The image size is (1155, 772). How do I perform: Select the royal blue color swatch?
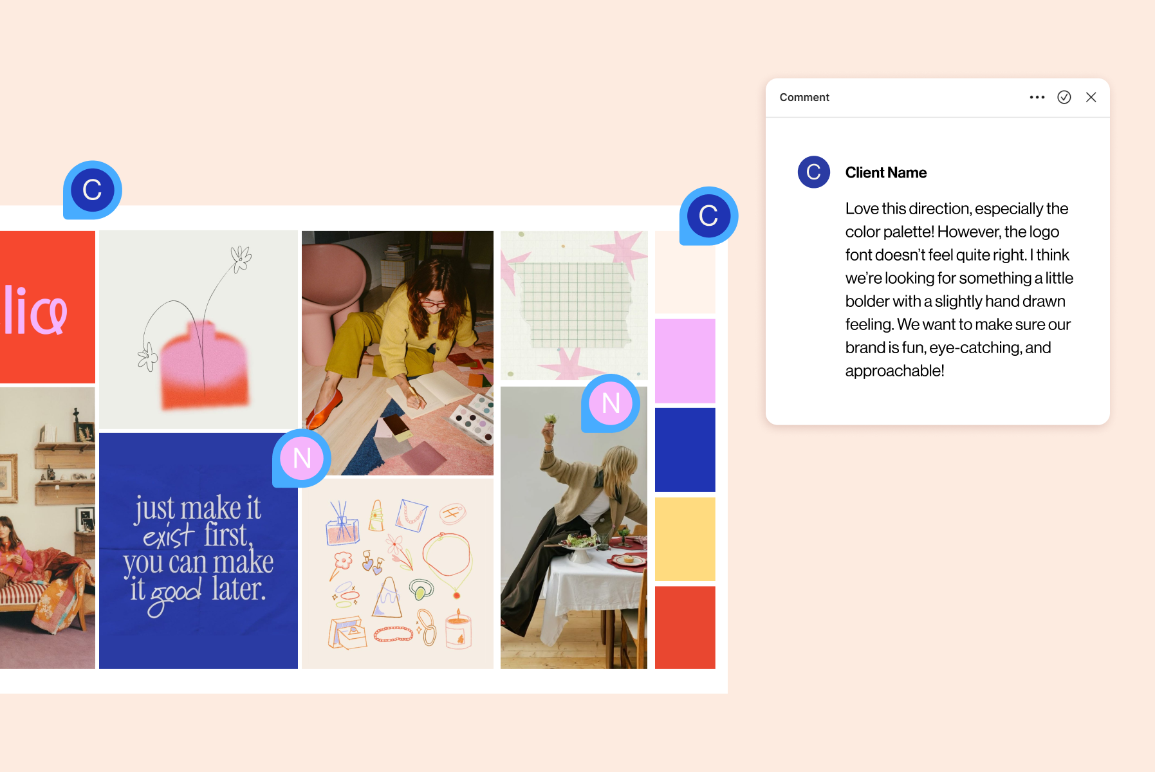(685, 450)
